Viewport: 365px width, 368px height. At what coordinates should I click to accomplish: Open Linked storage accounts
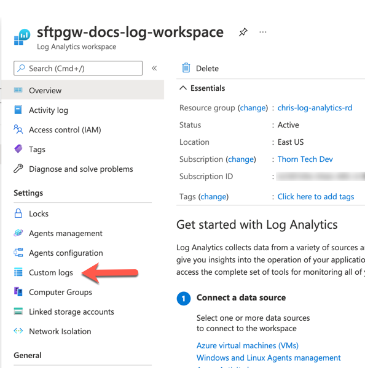pyautogui.click(x=71, y=312)
